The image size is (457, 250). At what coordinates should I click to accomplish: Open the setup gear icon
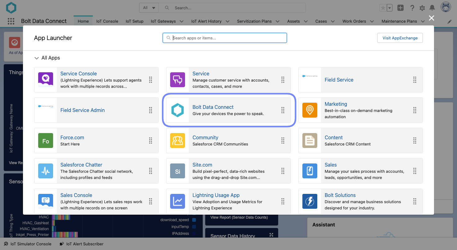(x=422, y=8)
